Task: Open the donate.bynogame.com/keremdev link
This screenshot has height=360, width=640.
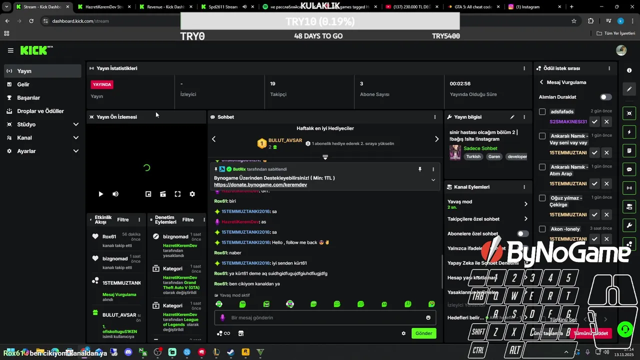Action: [x=260, y=184]
